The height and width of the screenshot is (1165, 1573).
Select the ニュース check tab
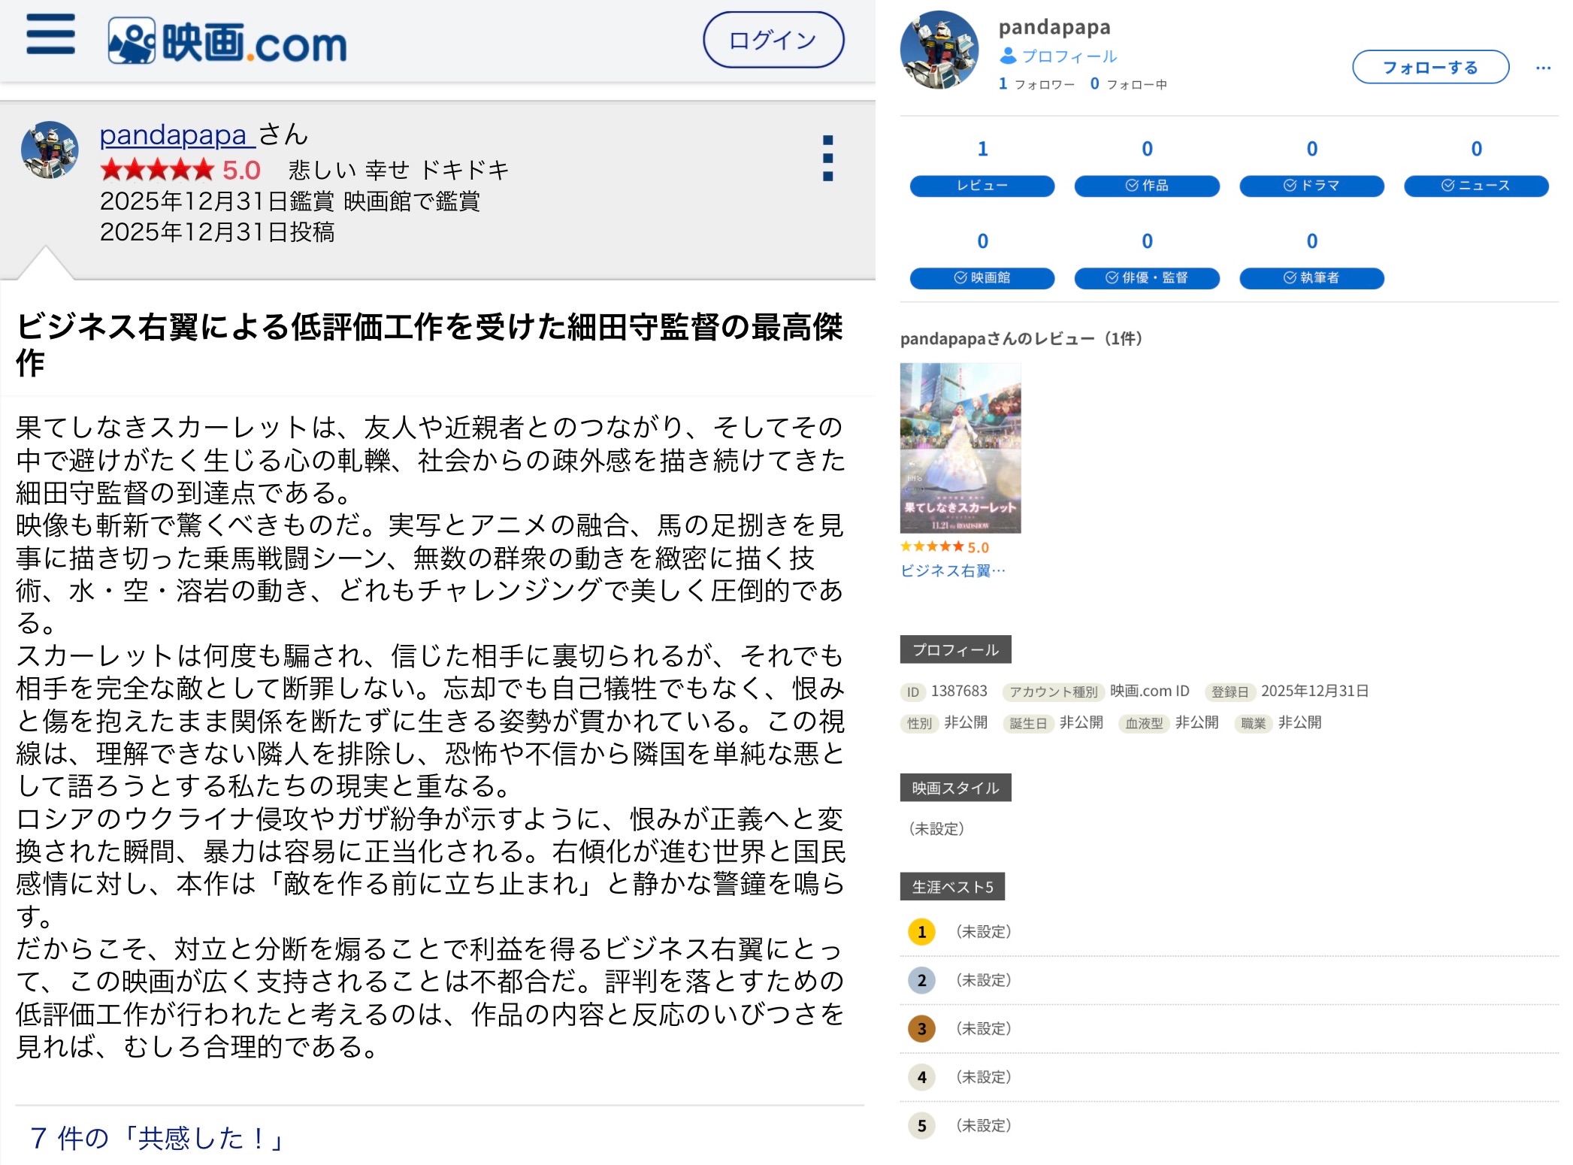pos(1475,186)
